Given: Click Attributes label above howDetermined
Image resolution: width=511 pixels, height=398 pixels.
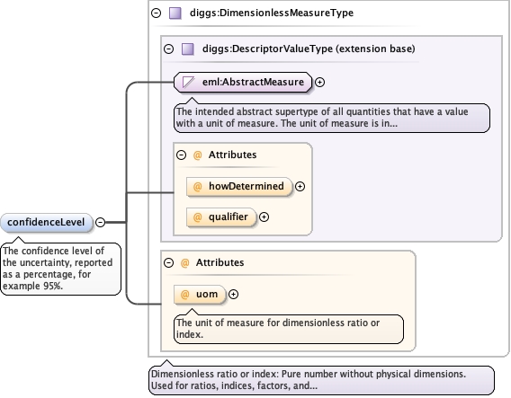Looking at the screenshot, I should (x=232, y=155).
